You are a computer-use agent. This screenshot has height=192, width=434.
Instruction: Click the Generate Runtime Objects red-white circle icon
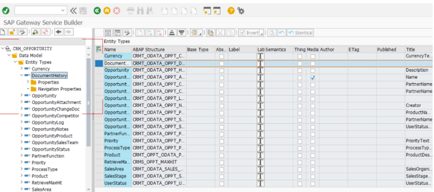click(x=46, y=32)
